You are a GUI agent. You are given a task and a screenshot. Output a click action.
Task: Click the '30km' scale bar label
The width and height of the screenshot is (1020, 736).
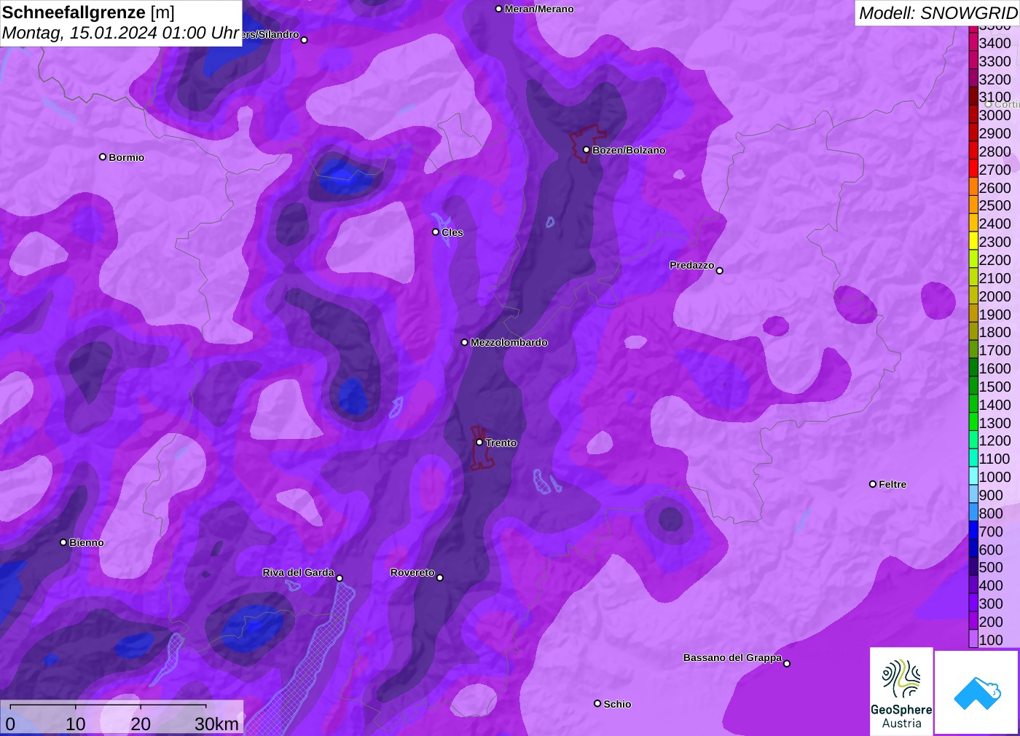(x=216, y=724)
